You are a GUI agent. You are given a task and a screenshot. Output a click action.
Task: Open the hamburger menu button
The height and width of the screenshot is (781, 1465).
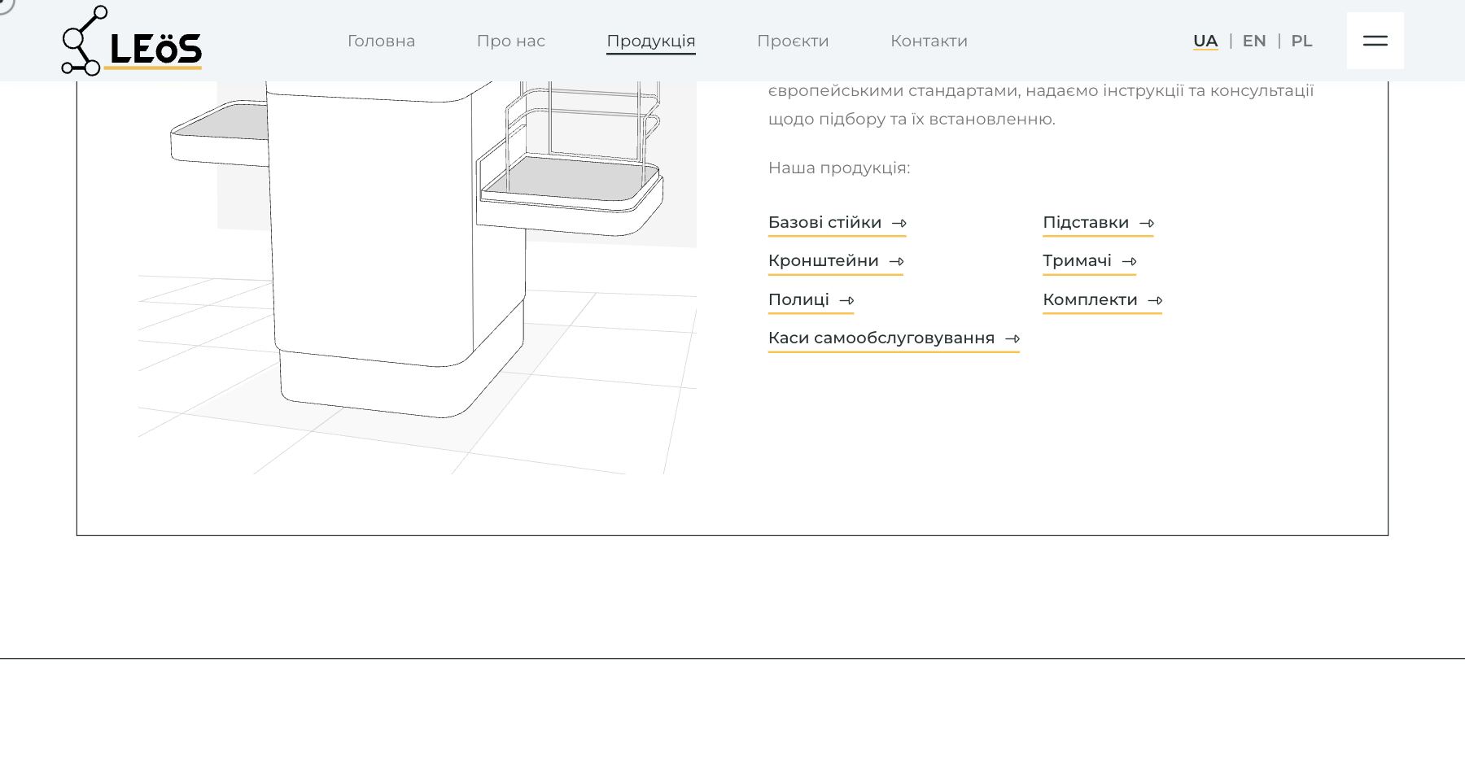click(x=1375, y=41)
